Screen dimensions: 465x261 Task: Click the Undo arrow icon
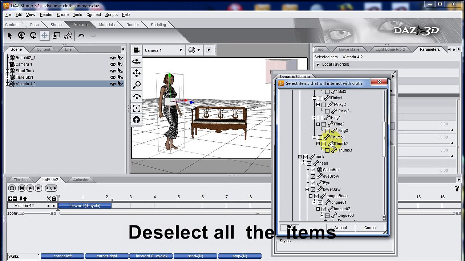81,35
